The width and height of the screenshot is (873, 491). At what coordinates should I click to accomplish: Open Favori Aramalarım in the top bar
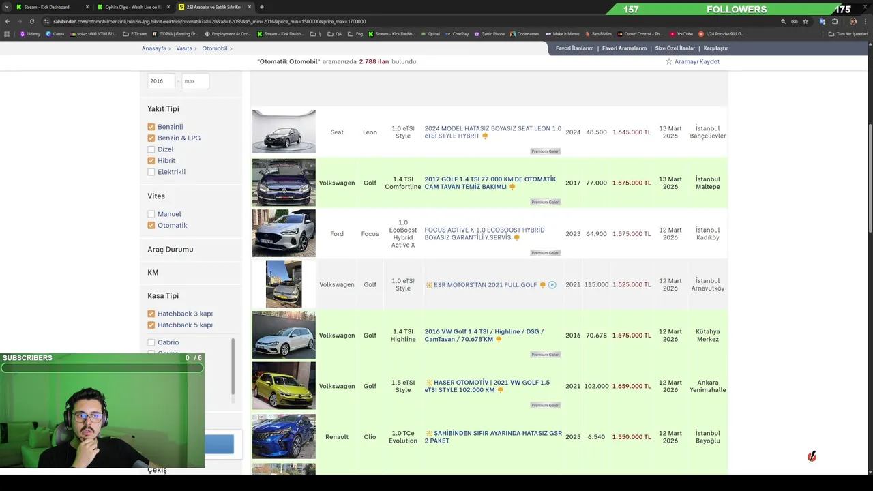[624, 48]
